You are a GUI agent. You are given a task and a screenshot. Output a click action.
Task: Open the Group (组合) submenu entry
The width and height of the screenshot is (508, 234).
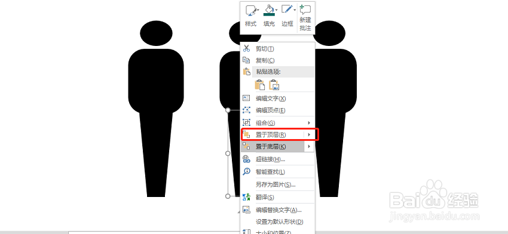pyautogui.click(x=277, y=123)
